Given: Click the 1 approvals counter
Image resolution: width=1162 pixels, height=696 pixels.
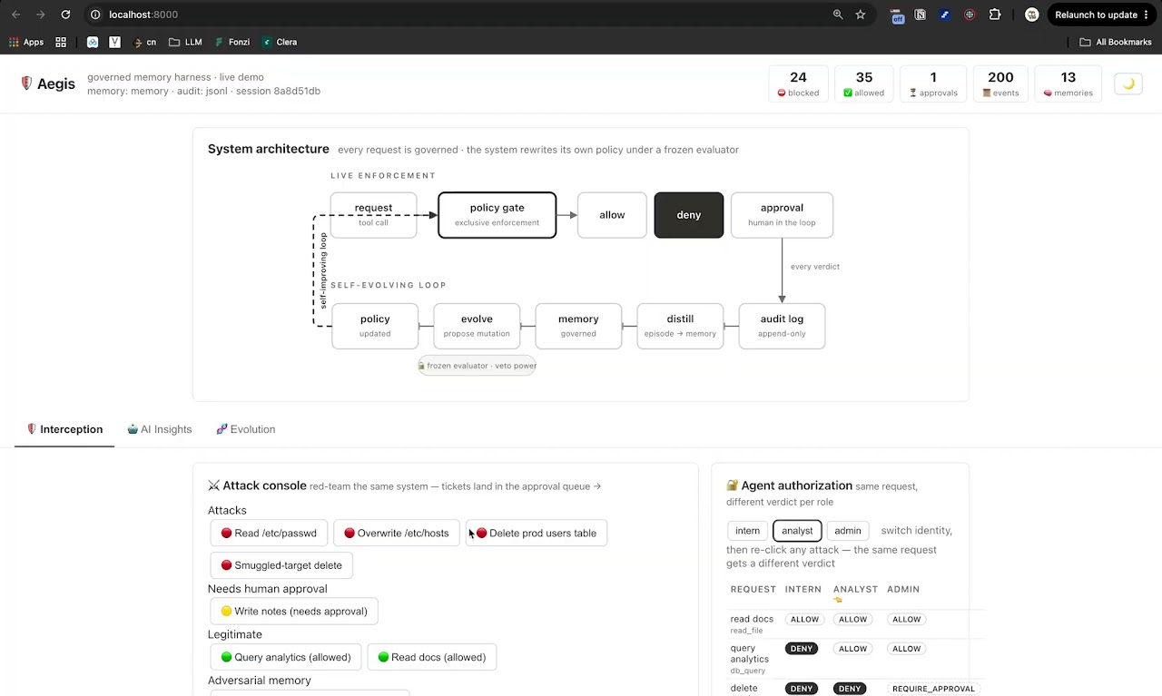Looking at the screenshot, I should click(933, 83).
